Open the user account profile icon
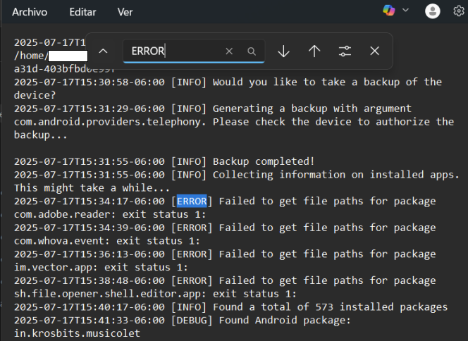 point(433,11)
